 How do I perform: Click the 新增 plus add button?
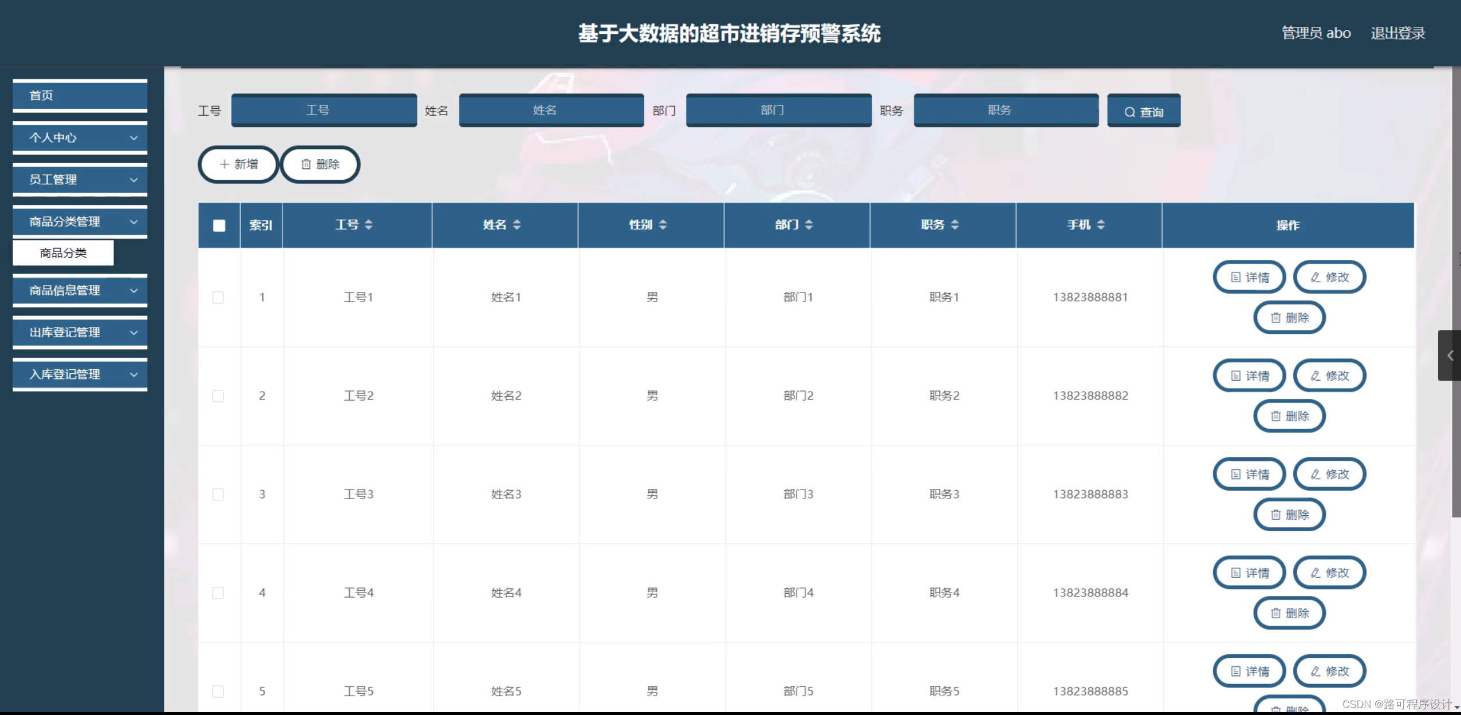tap(238, 164)
